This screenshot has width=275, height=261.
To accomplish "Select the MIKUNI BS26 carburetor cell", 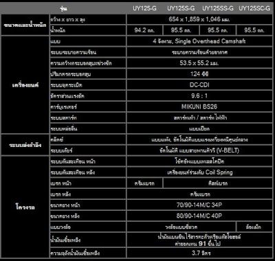I will point(199,107).
